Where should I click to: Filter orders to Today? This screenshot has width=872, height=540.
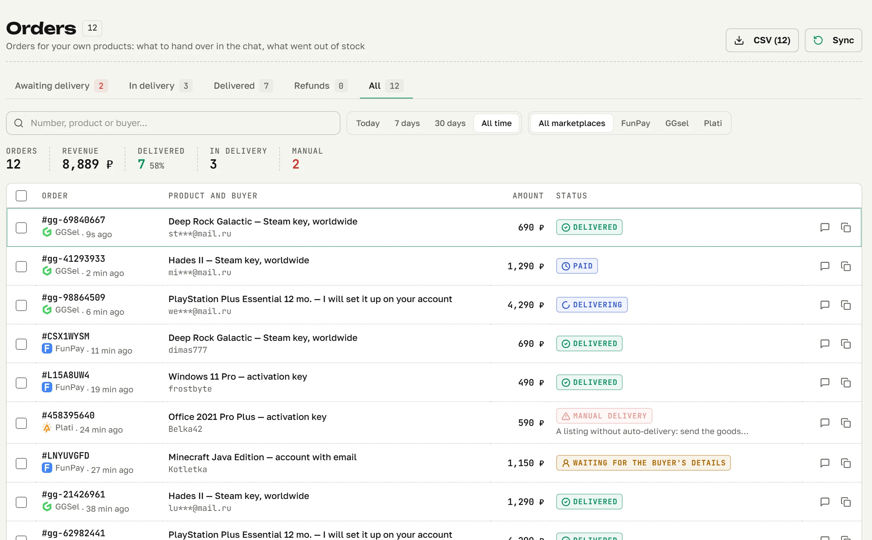click(x=368, y=123)
